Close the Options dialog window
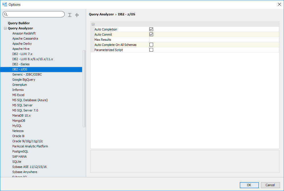 coord(279,4)
